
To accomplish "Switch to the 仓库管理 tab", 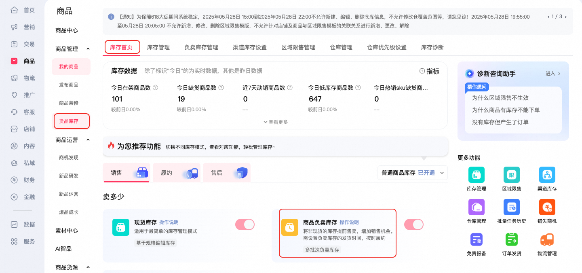I will [x=341, y=47].
